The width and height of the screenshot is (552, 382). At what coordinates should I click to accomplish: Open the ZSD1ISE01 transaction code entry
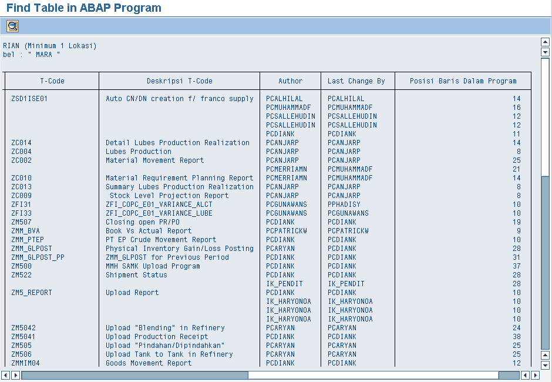tap(29, 99)
